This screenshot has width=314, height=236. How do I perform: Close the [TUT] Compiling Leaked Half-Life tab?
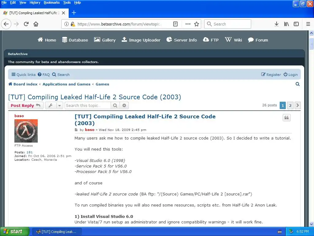[x=63, y=13]
